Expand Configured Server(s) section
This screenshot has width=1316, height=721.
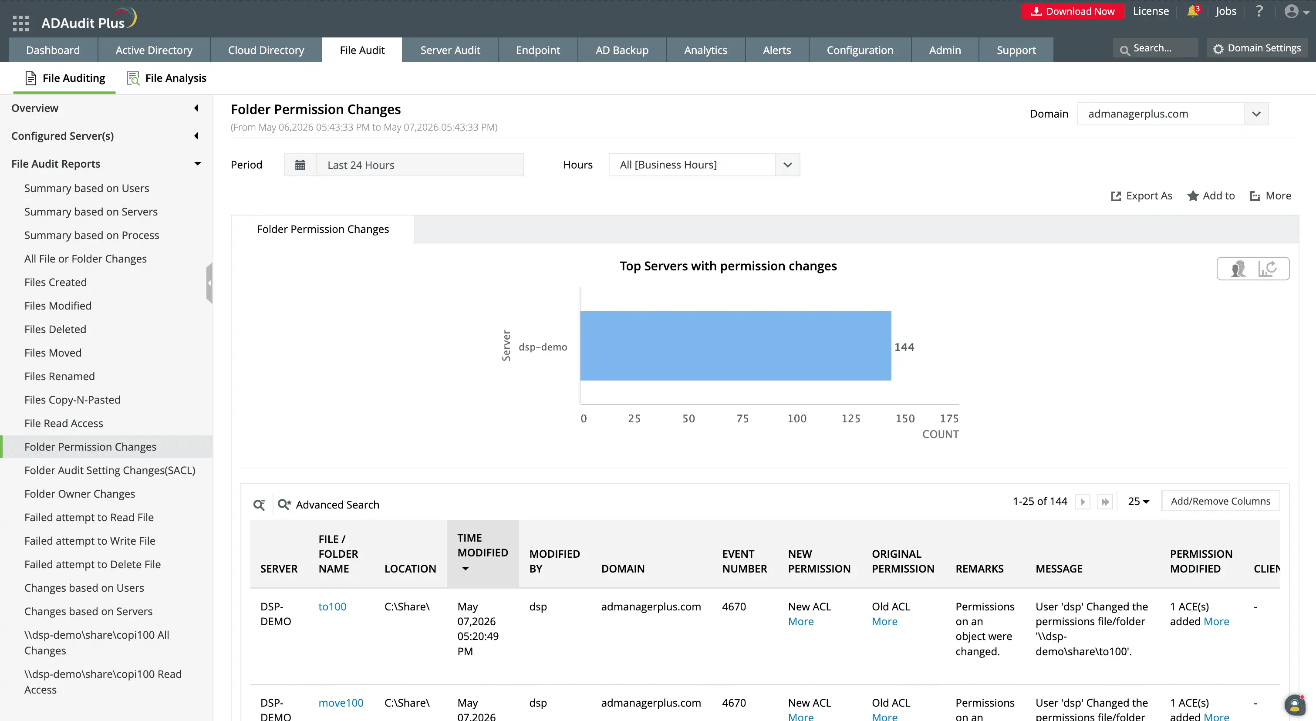pos(196,136)
